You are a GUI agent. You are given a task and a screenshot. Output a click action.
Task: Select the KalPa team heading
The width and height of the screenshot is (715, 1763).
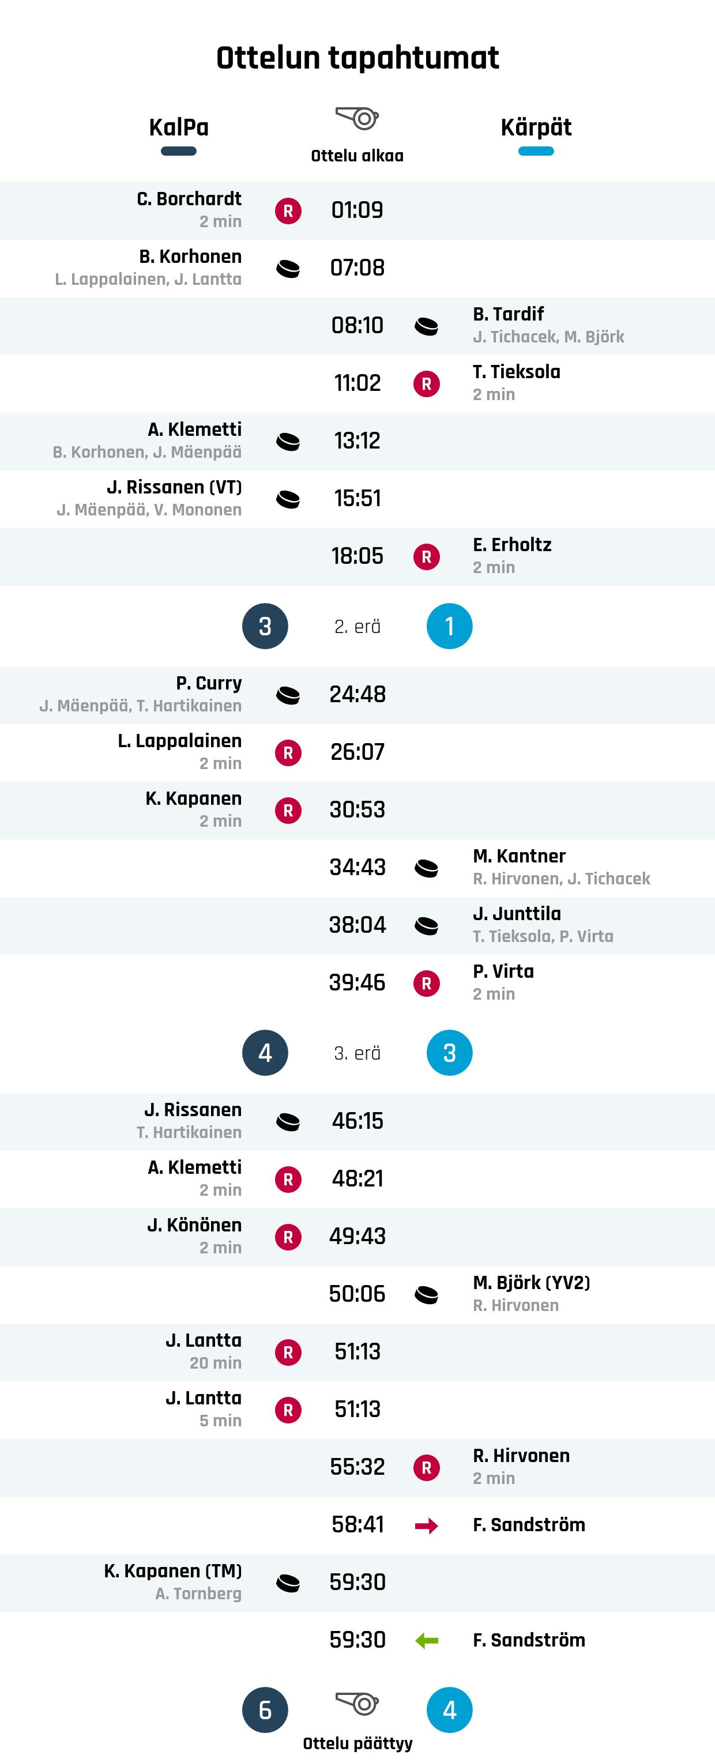click(x=179, y=127)
